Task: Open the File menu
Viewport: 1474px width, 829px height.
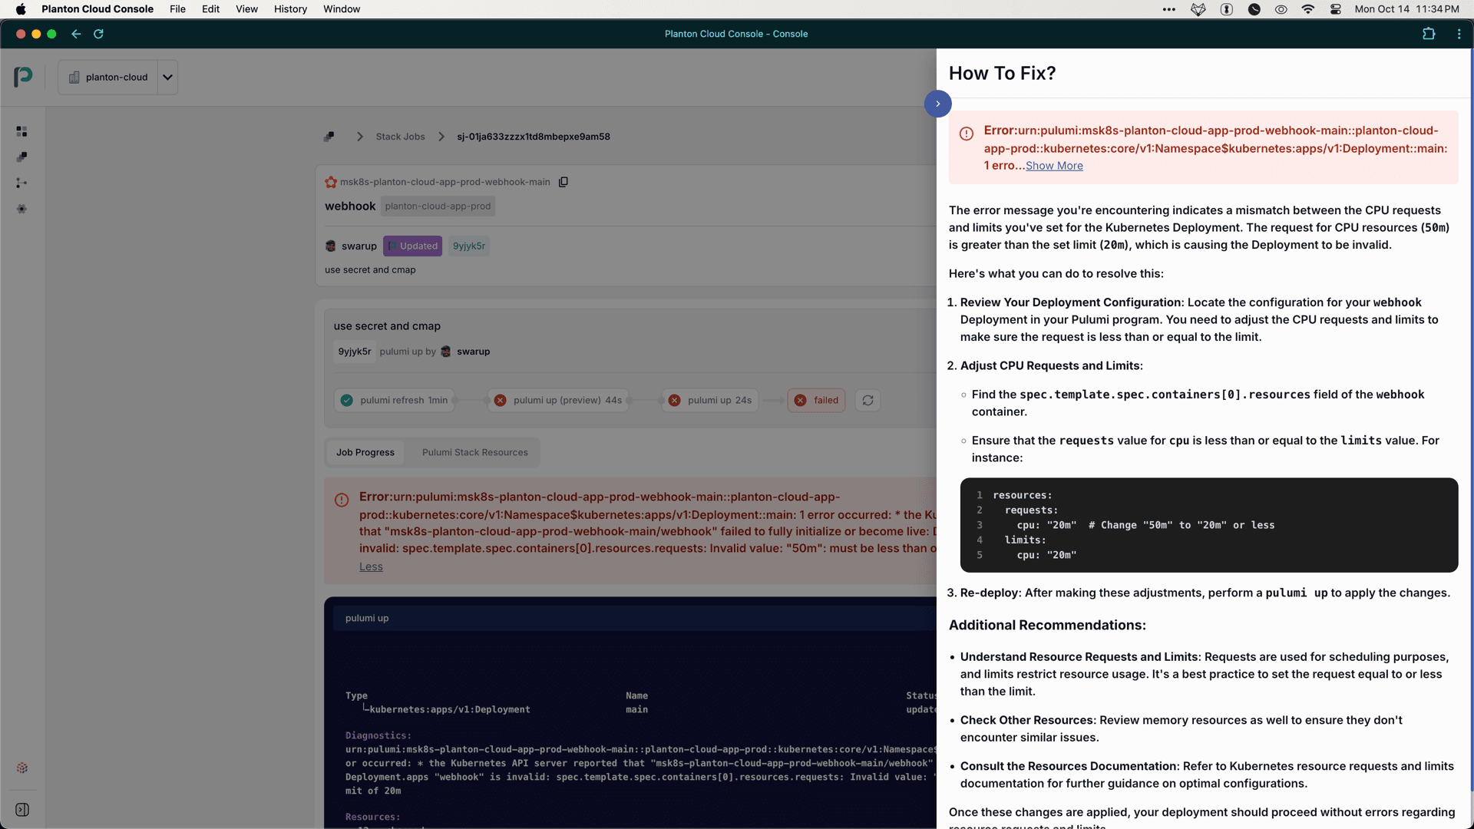Action: (x=177, y=9)
